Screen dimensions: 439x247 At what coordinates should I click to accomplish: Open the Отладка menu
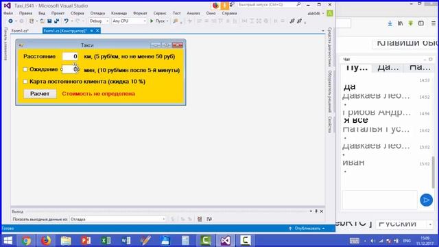(97, 13)
